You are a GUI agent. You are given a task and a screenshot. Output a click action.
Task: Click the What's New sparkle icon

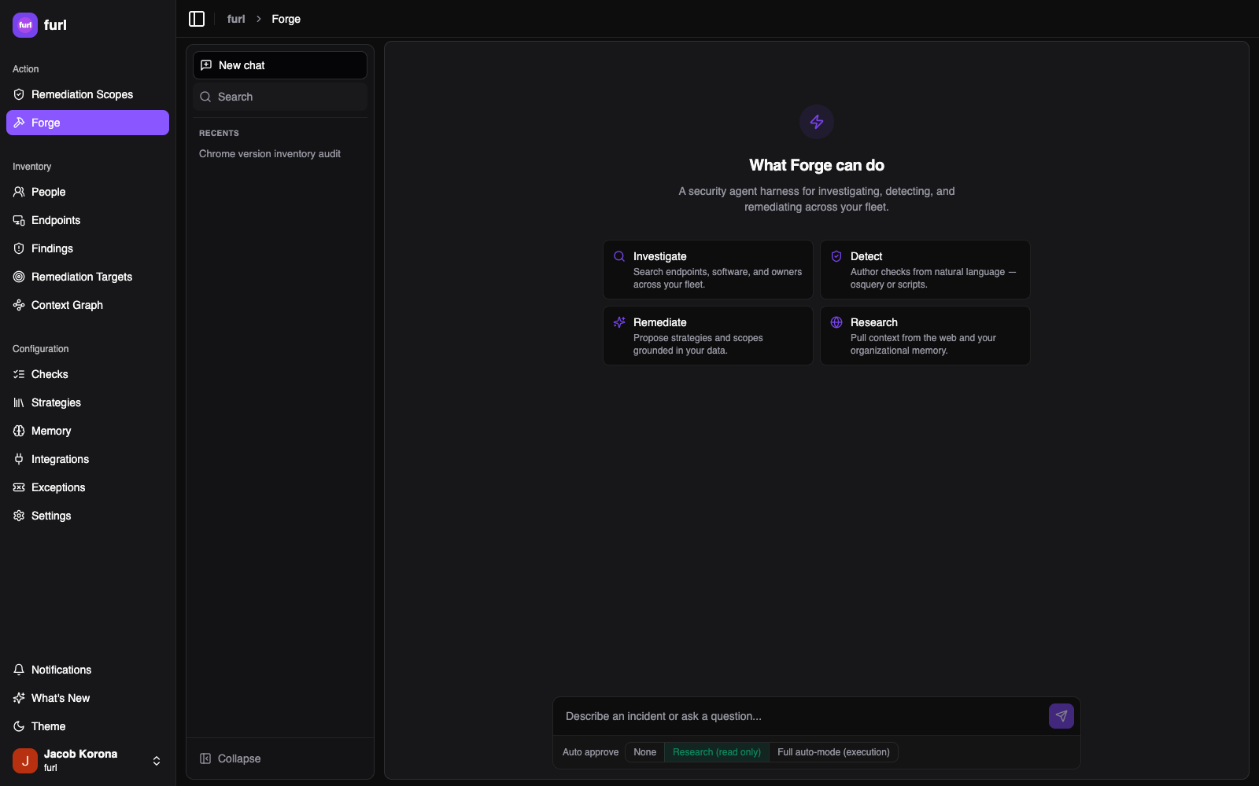19,698
